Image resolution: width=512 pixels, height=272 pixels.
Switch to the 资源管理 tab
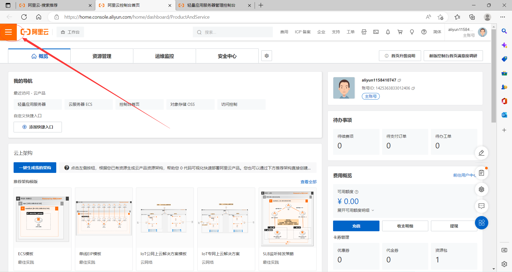click(x=102, y=56)
